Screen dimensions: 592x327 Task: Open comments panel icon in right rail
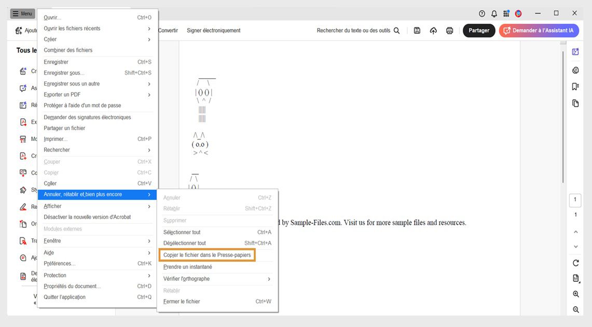[x=575, y=70]
